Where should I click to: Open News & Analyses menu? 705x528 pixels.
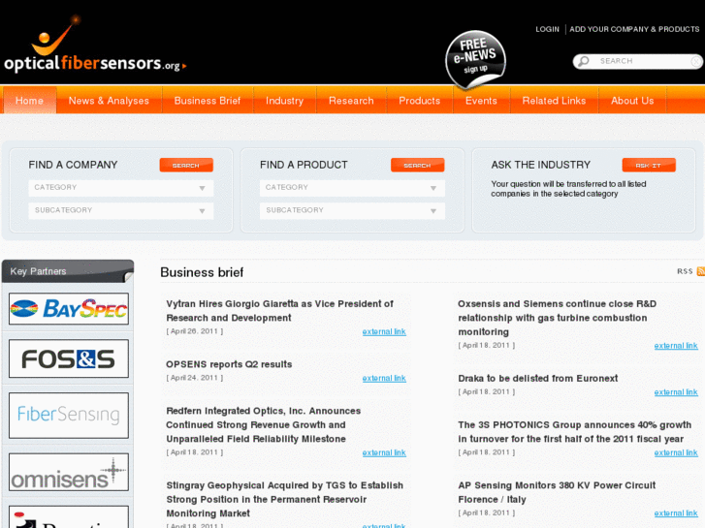[109, 100]
